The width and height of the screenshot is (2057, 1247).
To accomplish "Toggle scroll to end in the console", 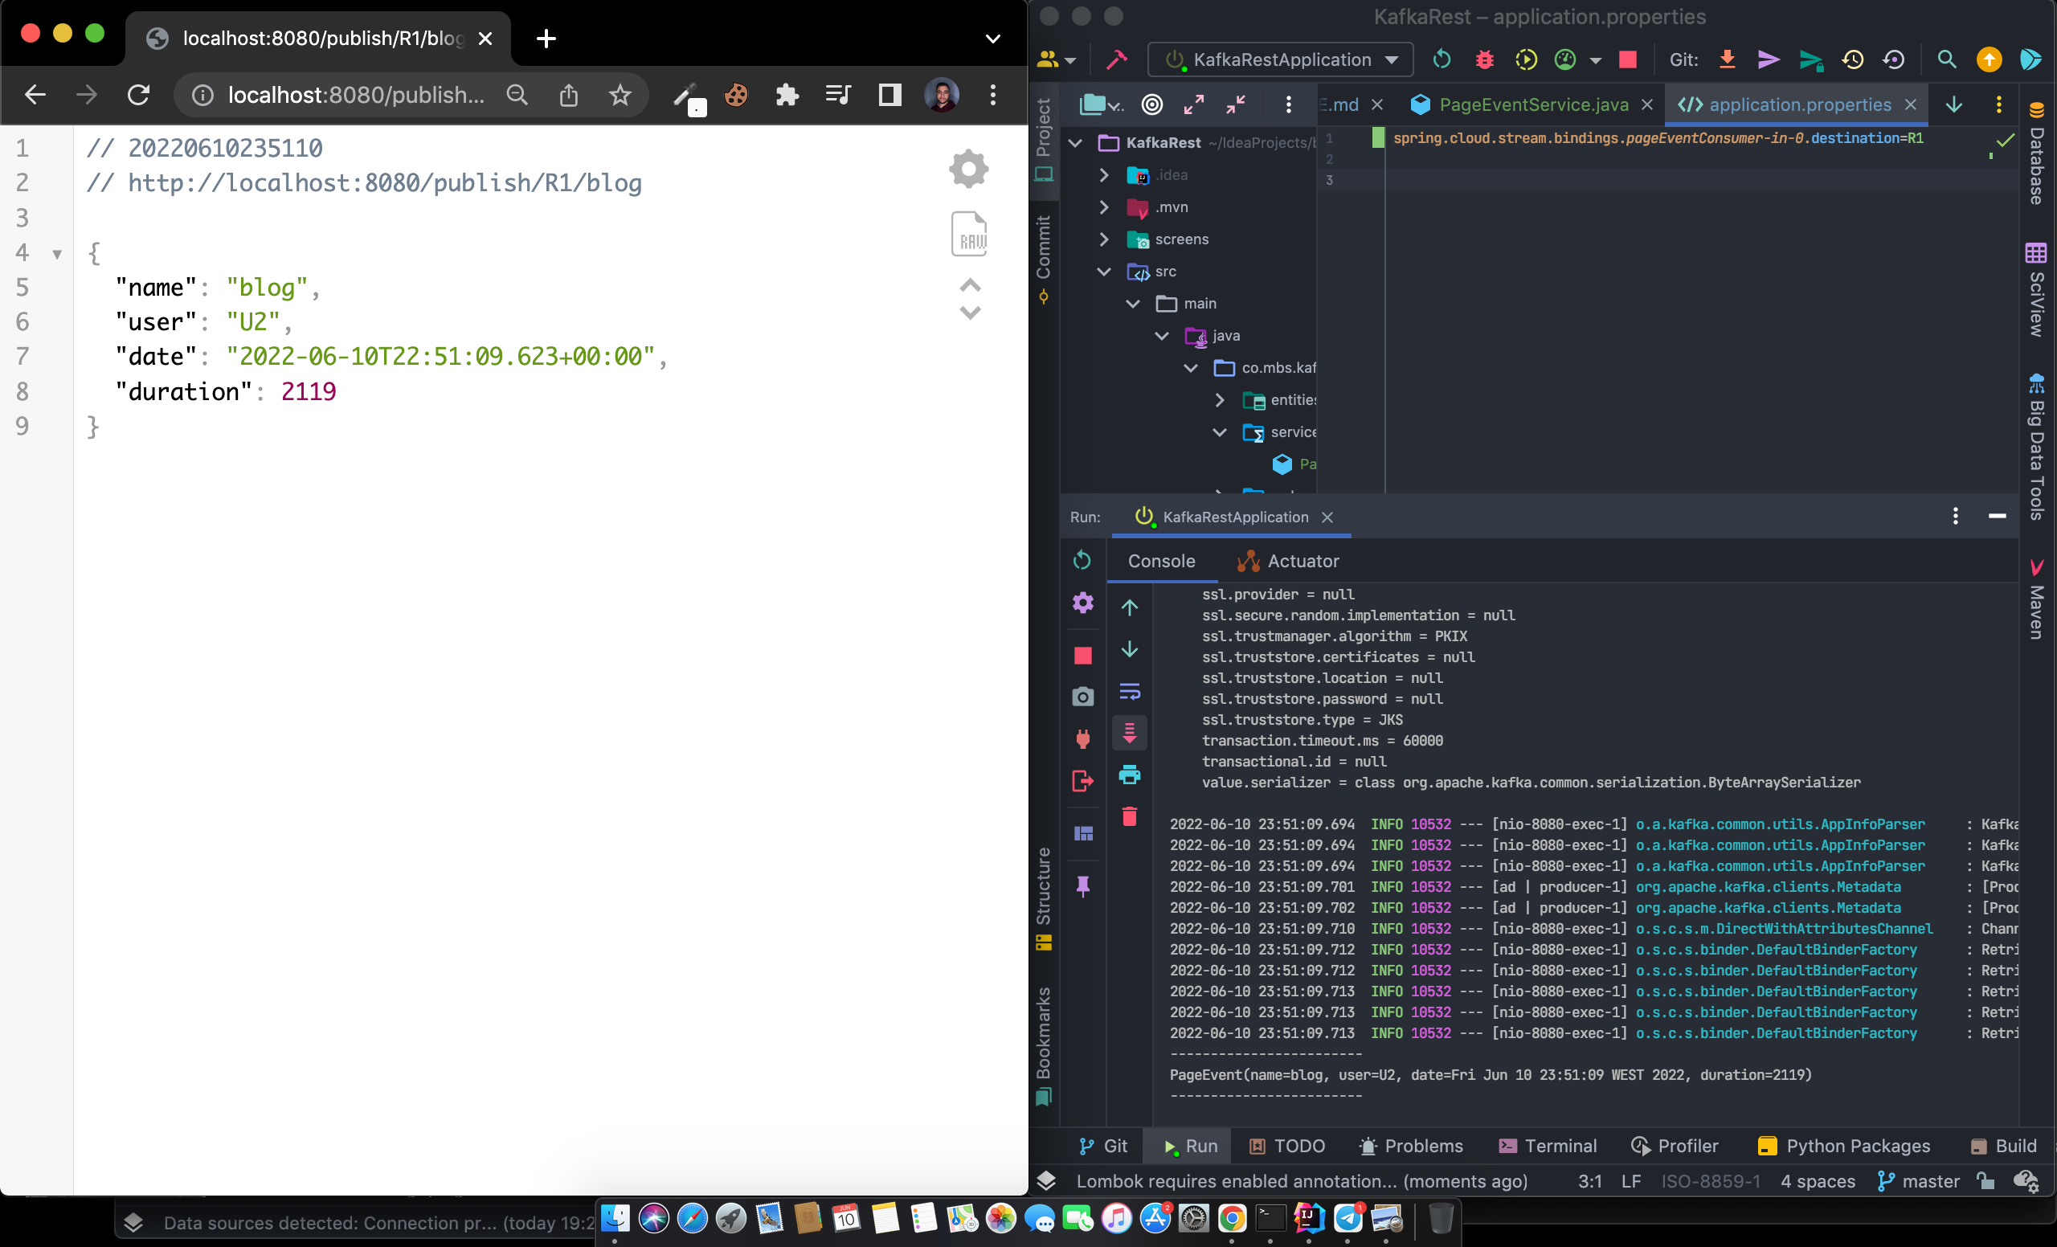I will pyautogui.click(x=1129, y=733).
